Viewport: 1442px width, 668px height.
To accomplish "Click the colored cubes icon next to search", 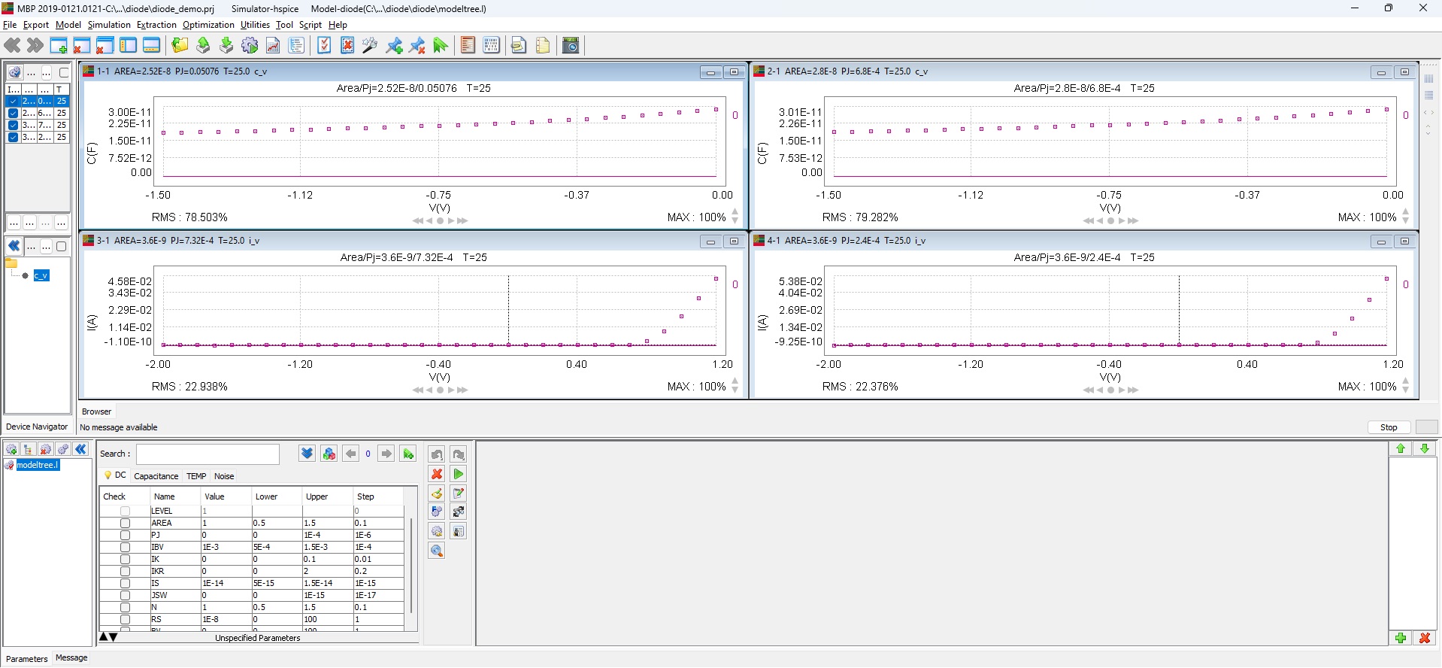I will (329, 454).
